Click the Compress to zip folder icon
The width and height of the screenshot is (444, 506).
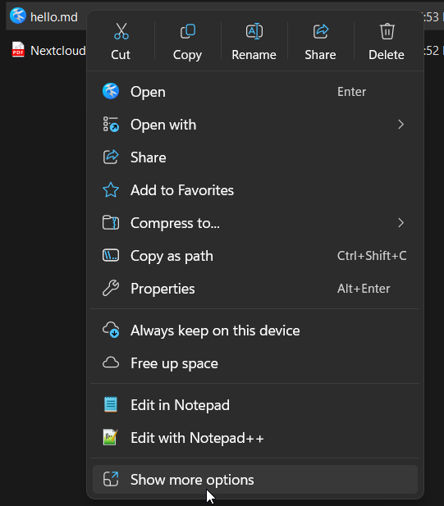click(x=111, y=223)
